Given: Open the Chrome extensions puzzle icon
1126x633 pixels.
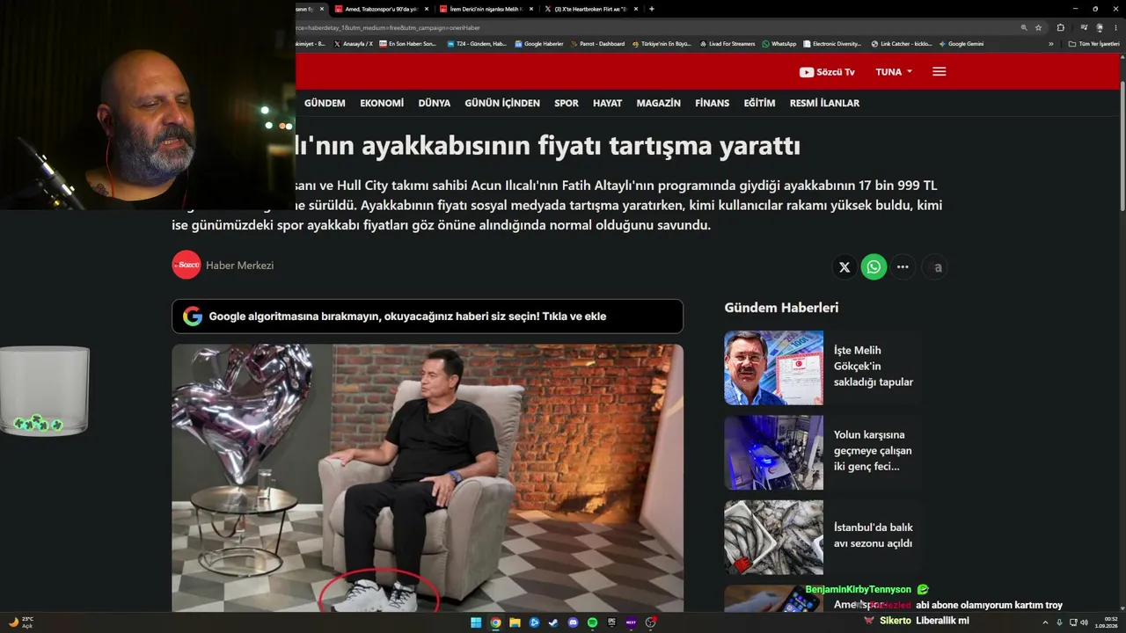Looking at the screenshot, I should click(x=1060, y=27).
